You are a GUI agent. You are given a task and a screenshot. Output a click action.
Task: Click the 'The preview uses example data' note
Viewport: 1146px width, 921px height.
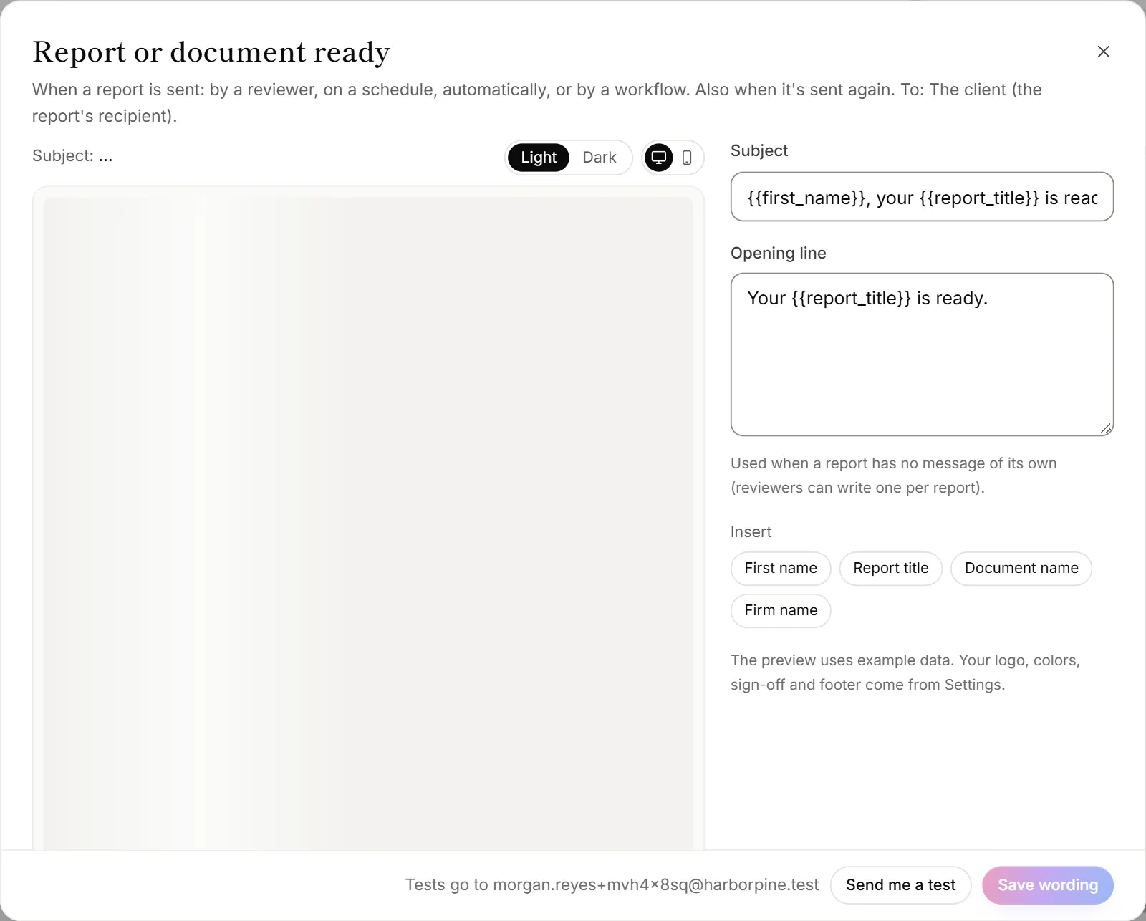pos(905,672)
